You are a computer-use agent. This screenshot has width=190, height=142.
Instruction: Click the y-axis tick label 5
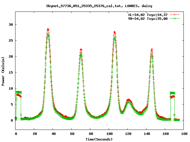(12, 104)
